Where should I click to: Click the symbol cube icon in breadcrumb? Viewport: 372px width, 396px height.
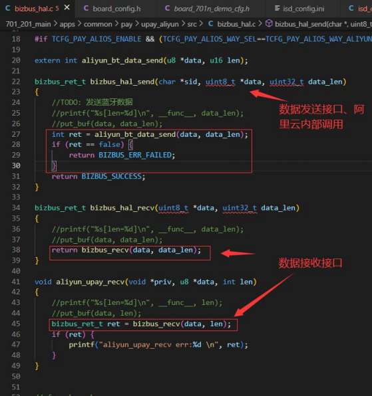[x=269, y=24]
